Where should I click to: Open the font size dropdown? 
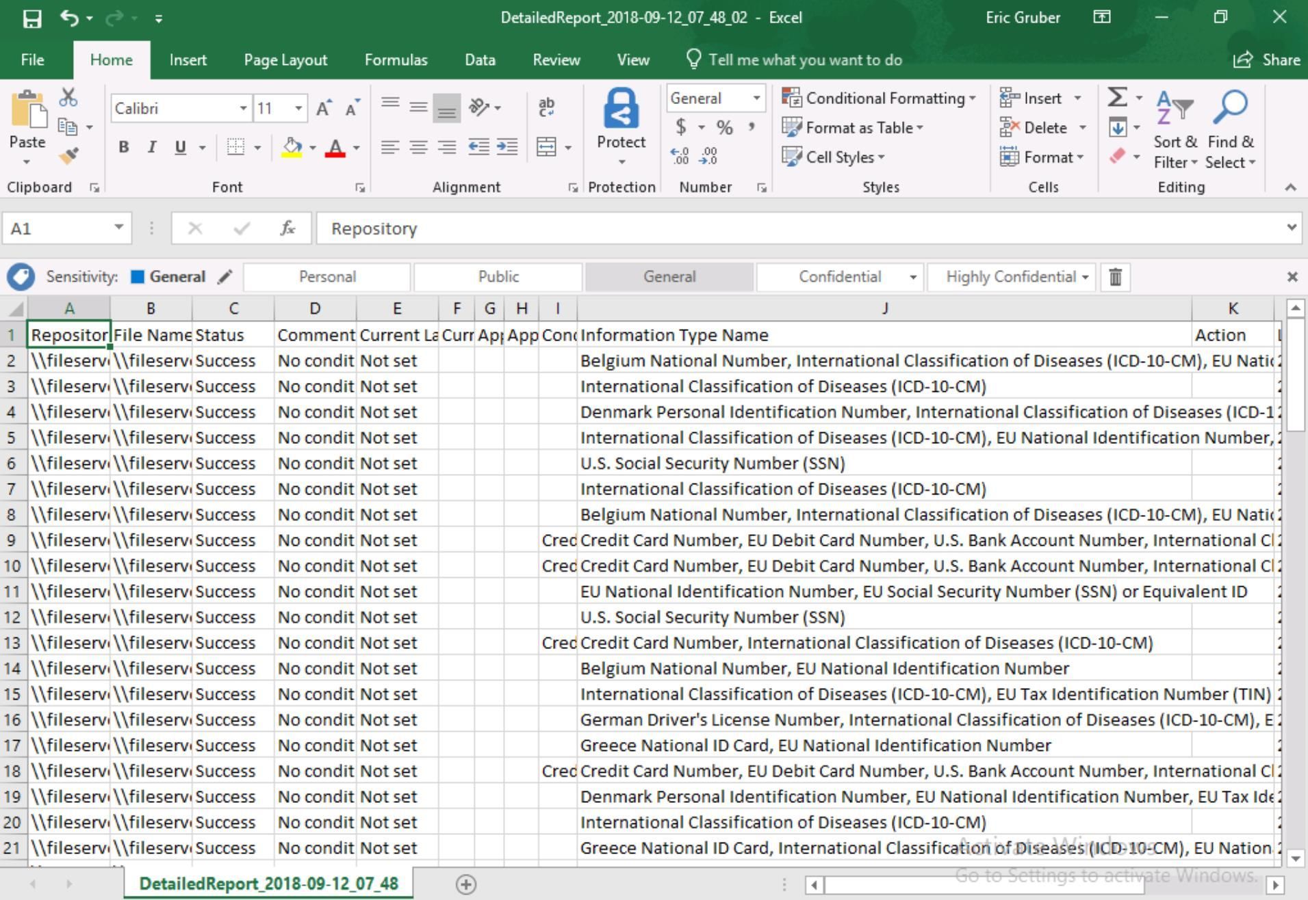298,108
